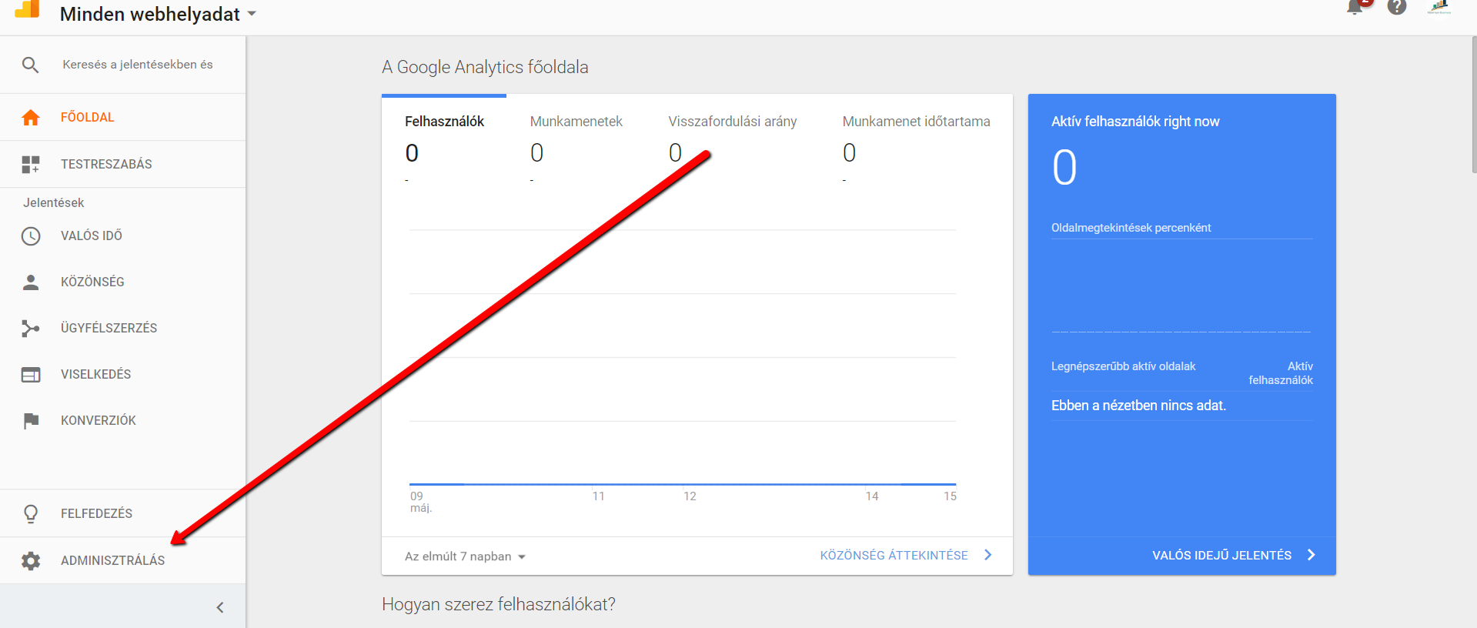The image size is (1477, 628).
Task: Open the Főoldal home icon
Action: click(x=31, y=117)
